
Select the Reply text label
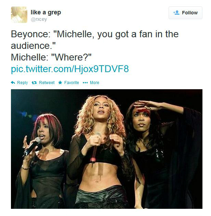[x=23, y=83]
